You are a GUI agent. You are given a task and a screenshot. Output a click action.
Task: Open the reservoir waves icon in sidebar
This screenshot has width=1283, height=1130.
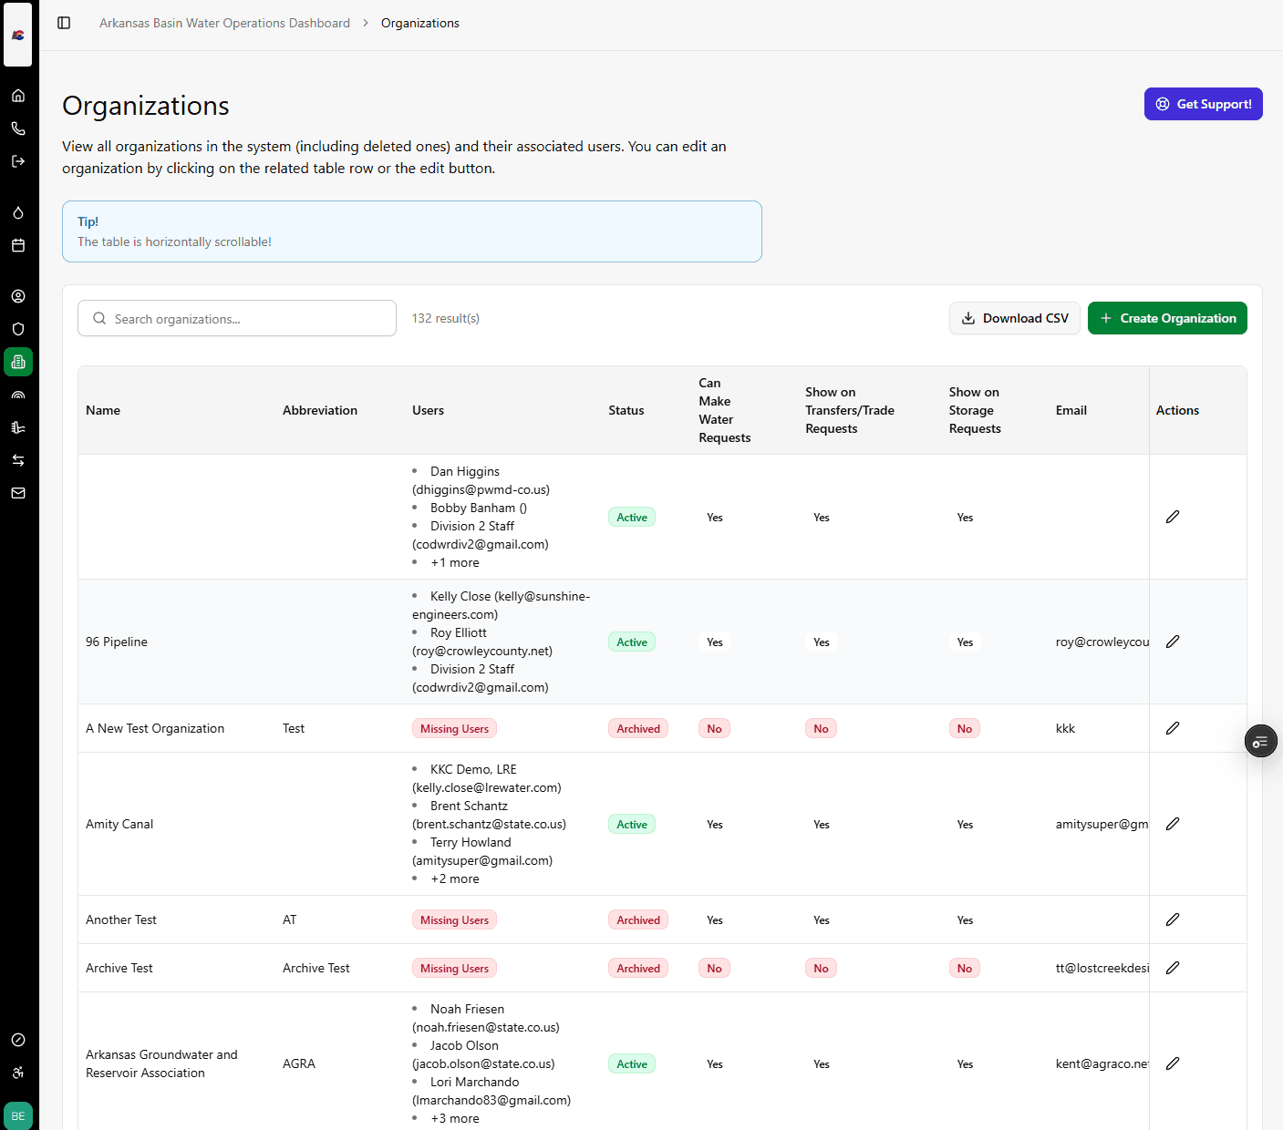pos(18,427)
